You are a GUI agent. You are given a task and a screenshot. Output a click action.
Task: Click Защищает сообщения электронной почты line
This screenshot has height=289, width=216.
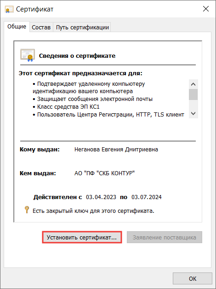click(x=93, y=99)
